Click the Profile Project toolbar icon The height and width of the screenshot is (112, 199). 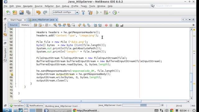[115, 12]
